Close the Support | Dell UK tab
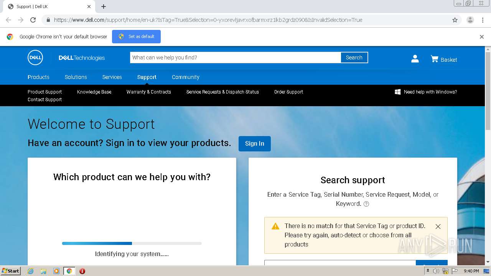This screenshot has width=491, height=276. click(x=89, y=7)
